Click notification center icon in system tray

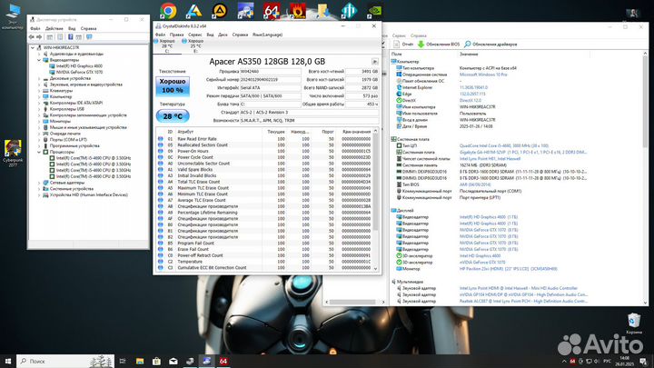644,361
